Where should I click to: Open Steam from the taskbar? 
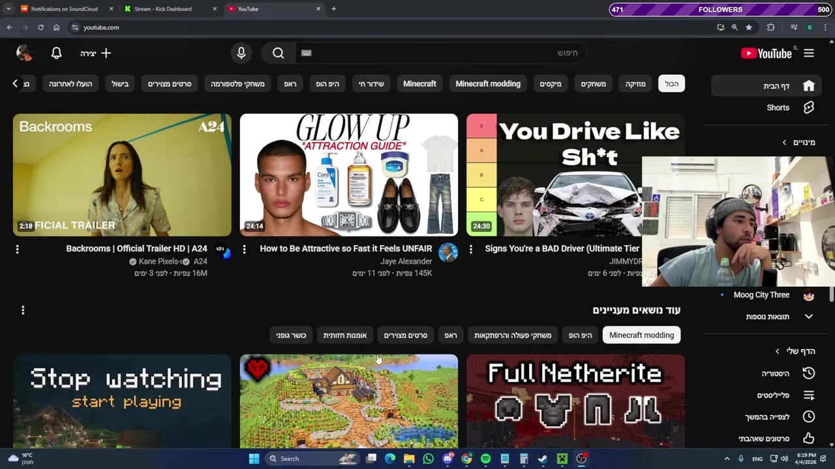point(543,459)
